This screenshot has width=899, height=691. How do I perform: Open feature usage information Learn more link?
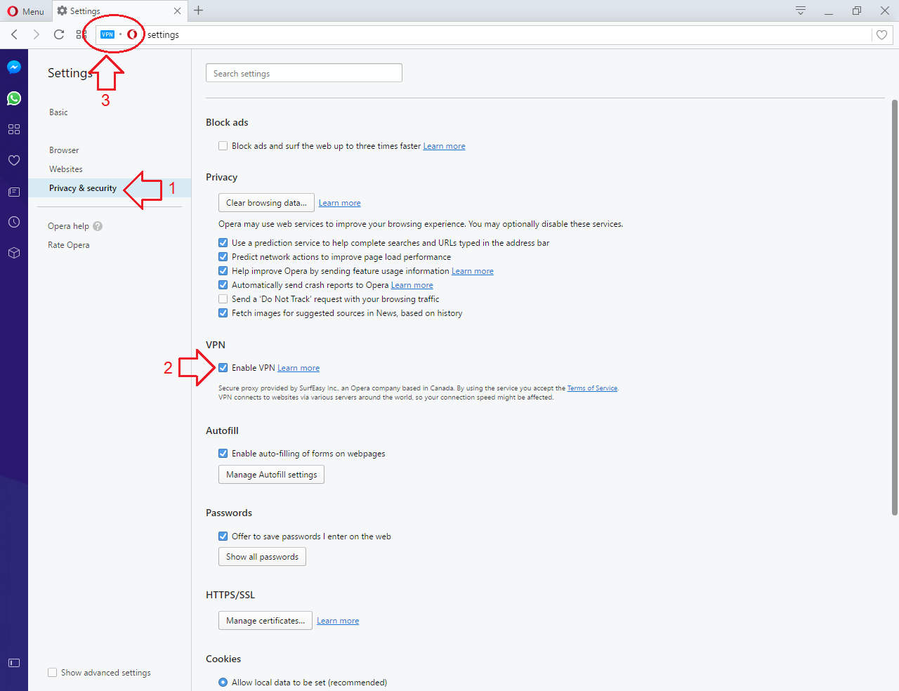click(x=472, y=271)
